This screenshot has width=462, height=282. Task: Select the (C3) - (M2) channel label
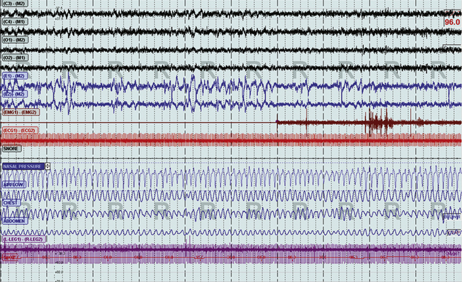pos(15,4)
